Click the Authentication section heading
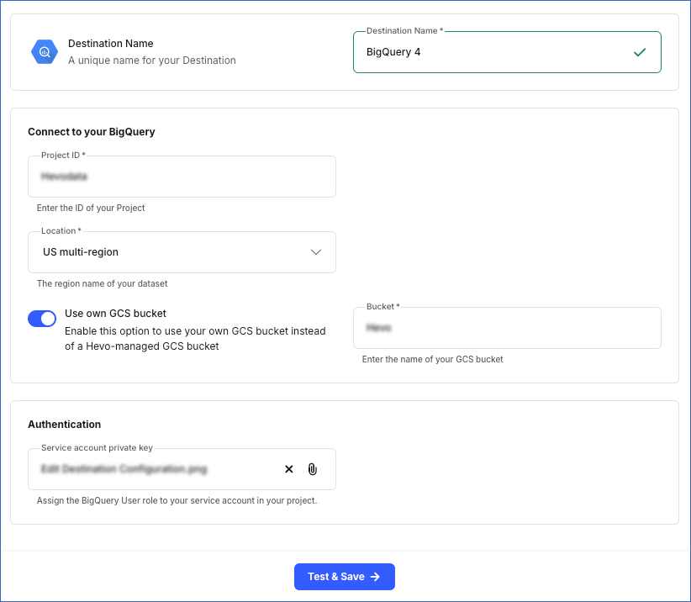 (x=63, y=424)
